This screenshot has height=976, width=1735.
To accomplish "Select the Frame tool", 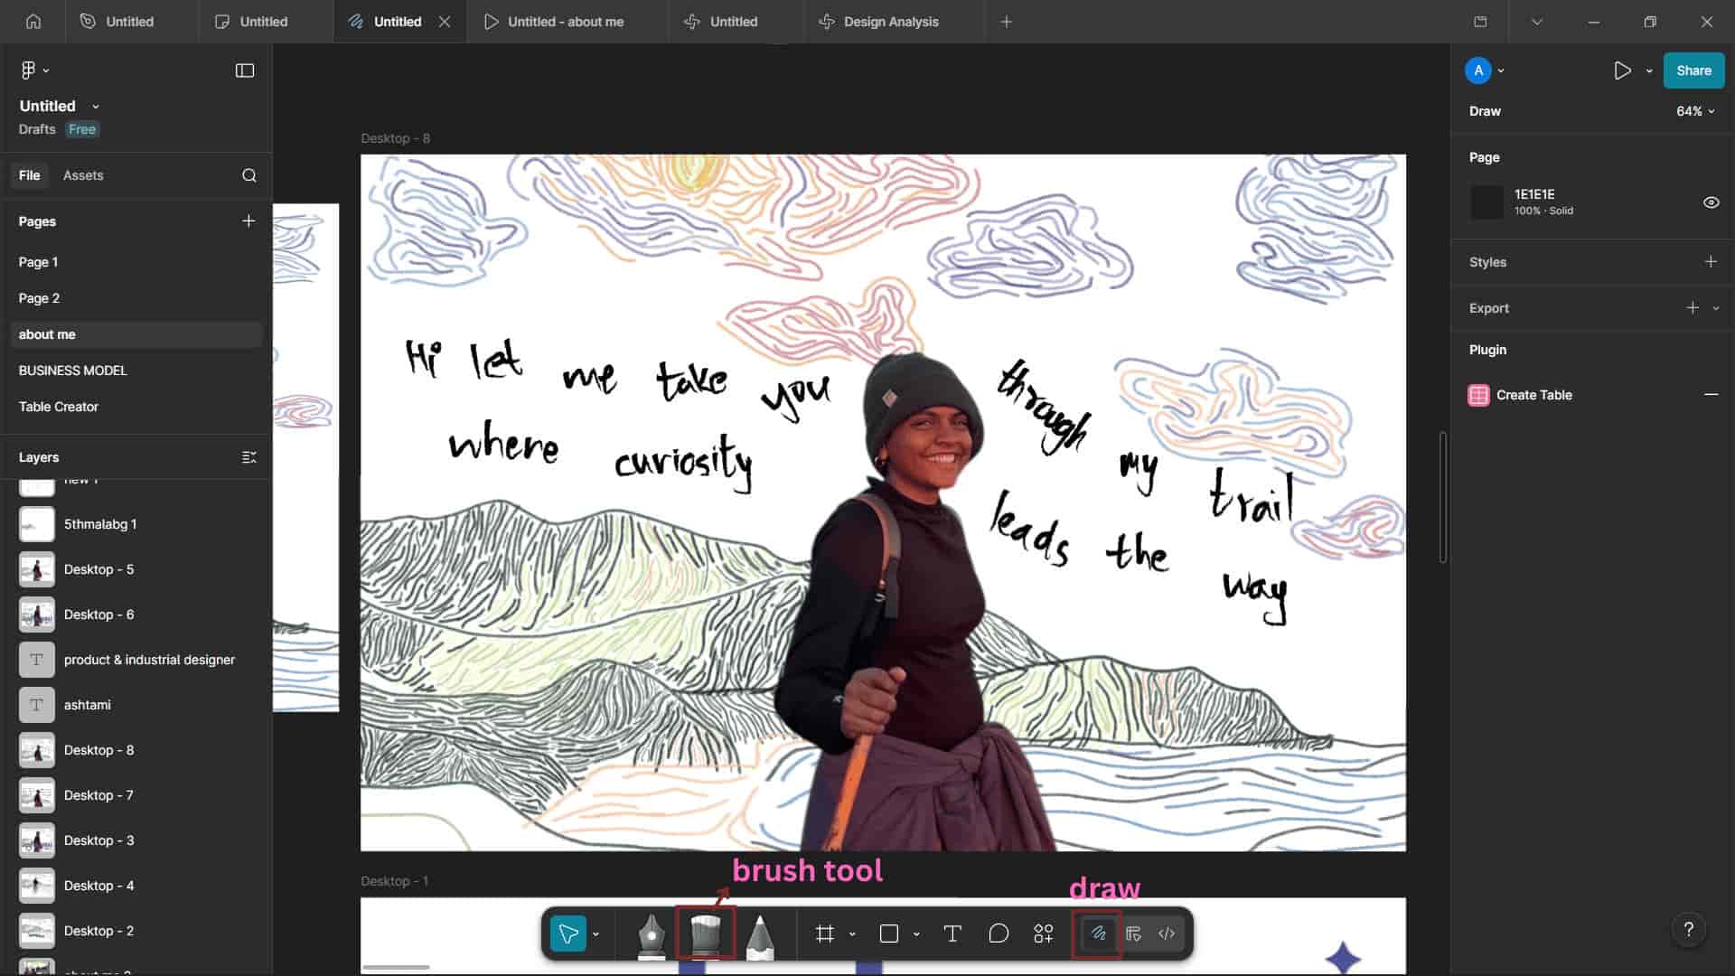I will coord(824,934).
